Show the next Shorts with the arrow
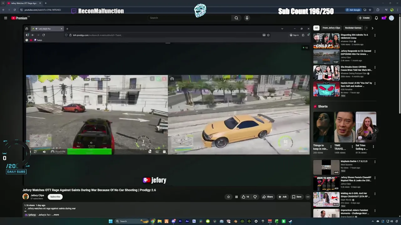Image resolution: width=401 pixels, height=225 pixels. pos(375,130)
